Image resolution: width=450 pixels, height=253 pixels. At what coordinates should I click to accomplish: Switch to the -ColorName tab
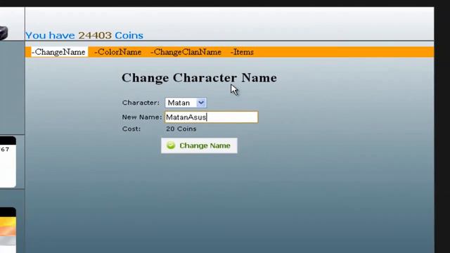coord(117,52)
